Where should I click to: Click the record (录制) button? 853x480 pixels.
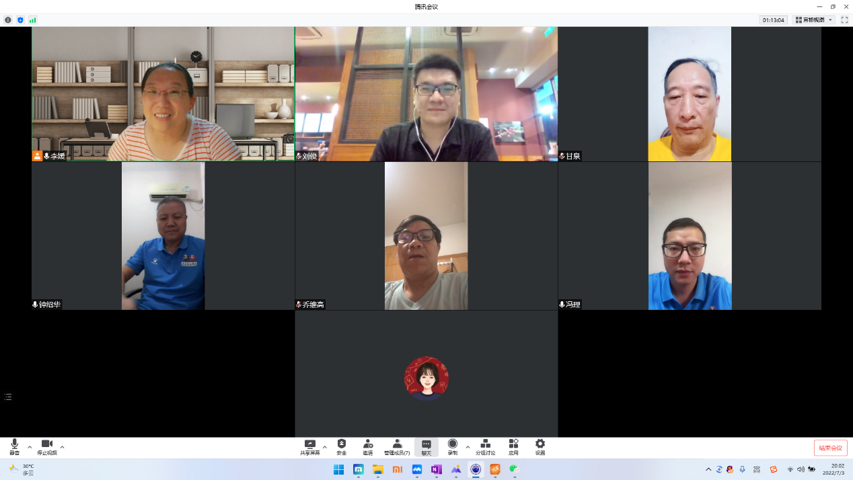[453, 445]
